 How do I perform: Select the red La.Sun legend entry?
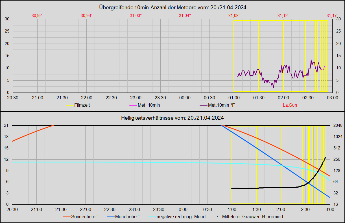pyautogui.click(x=290, y=105)
